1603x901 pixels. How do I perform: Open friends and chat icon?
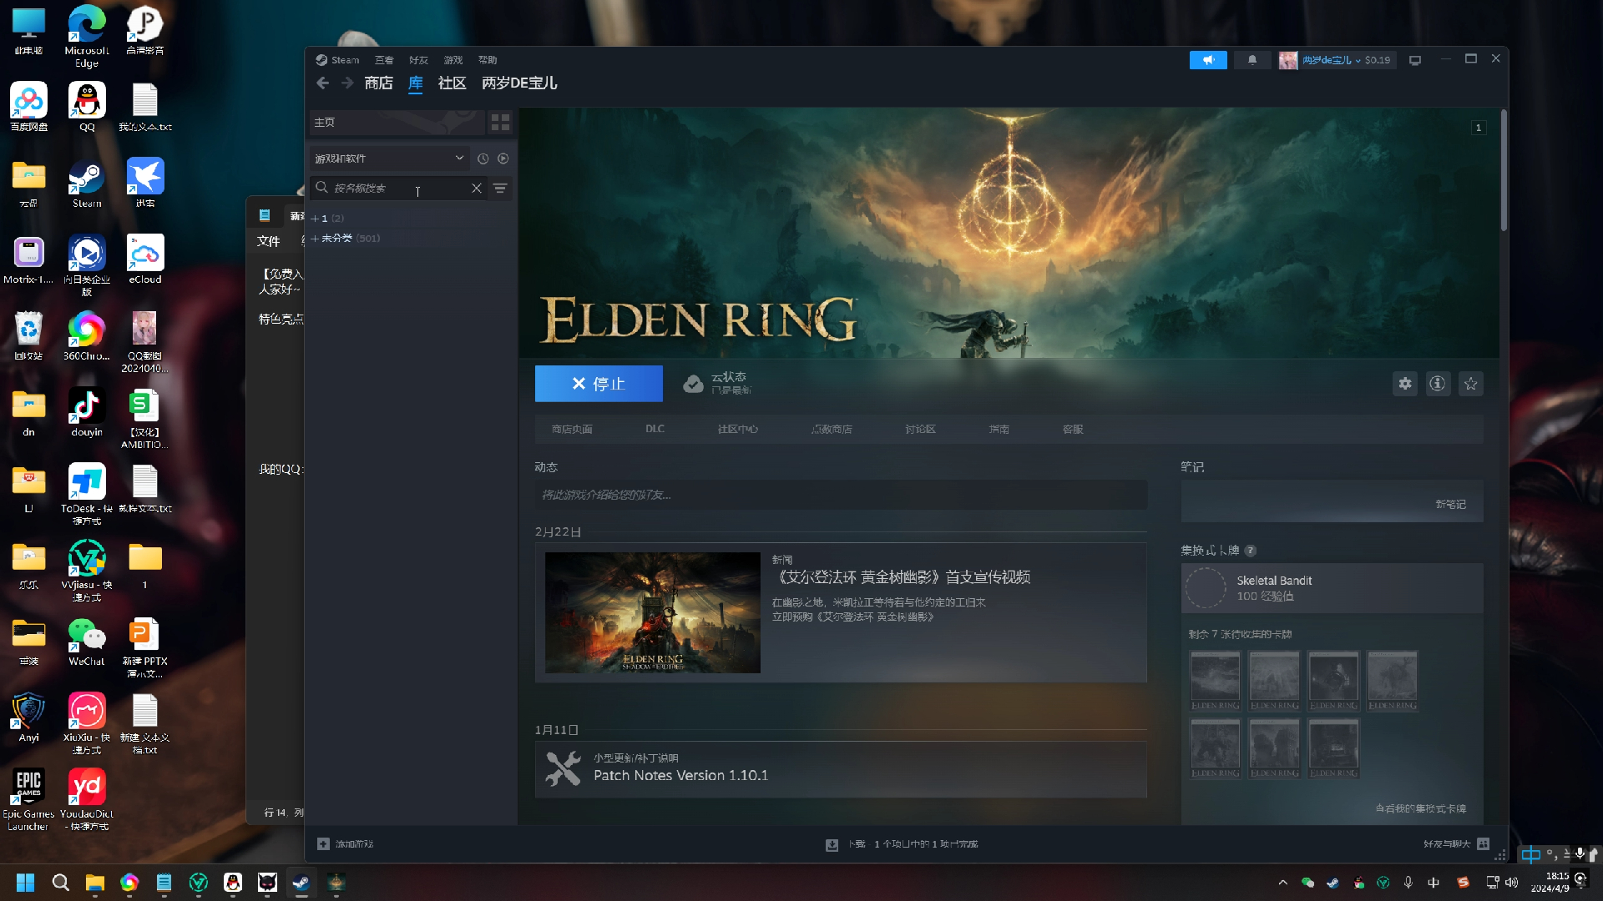click(1483, 844)
